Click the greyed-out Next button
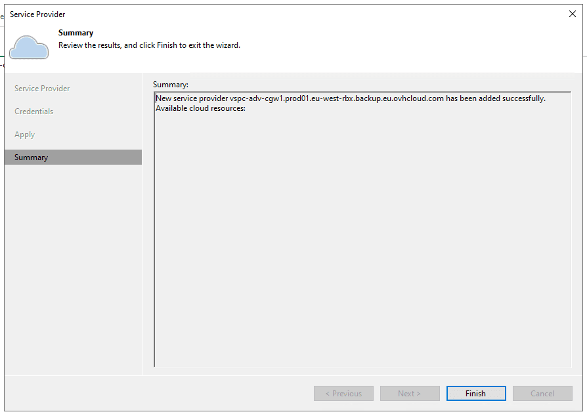587x416 pixels. (x=410, y=393)
